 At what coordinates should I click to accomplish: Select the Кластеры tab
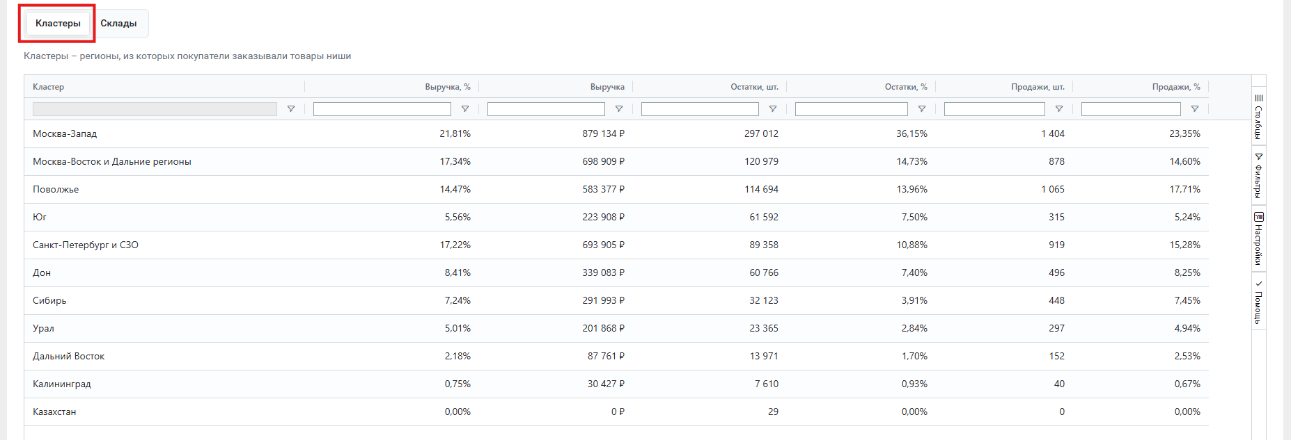pyautogui.click(x=58, y=24)
